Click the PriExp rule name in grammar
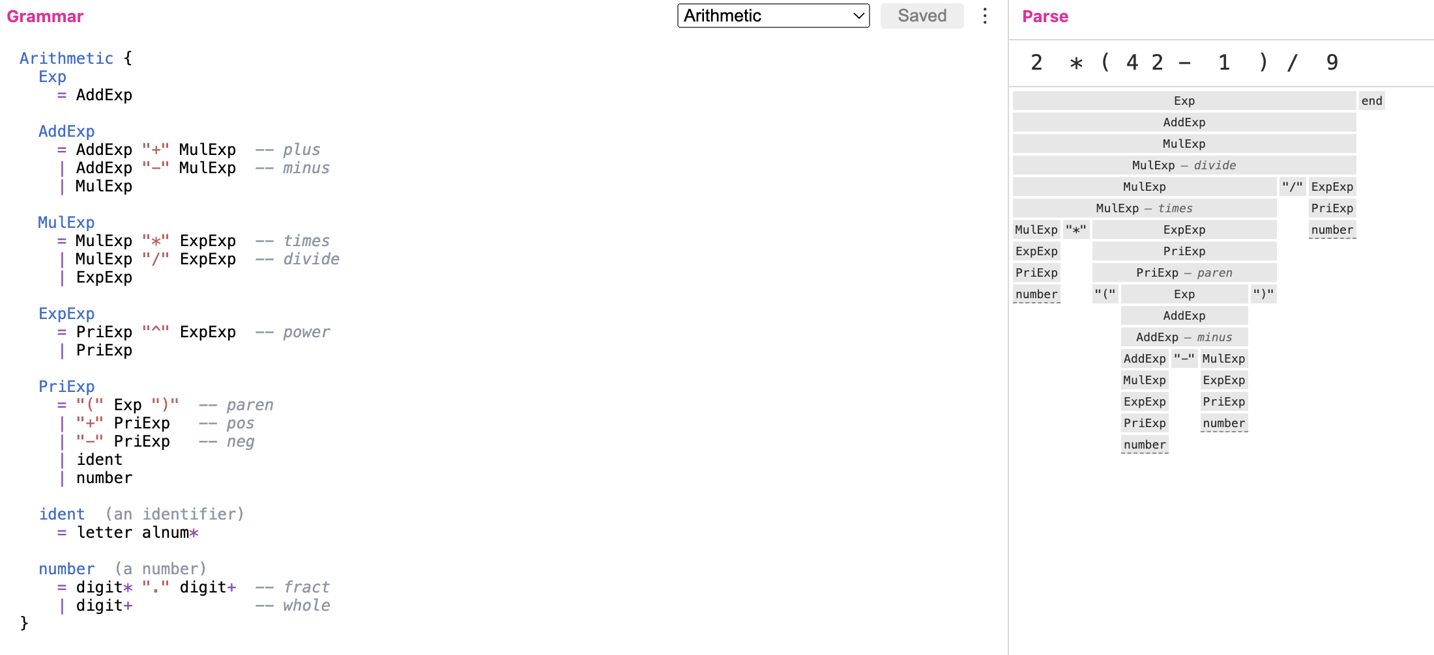The height and width of the screenshot is (655, 1434). coord(66,387)
